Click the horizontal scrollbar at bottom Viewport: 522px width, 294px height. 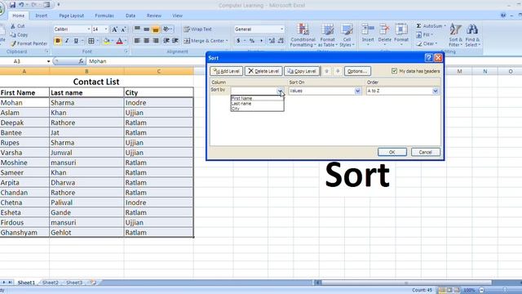[406, 283]
